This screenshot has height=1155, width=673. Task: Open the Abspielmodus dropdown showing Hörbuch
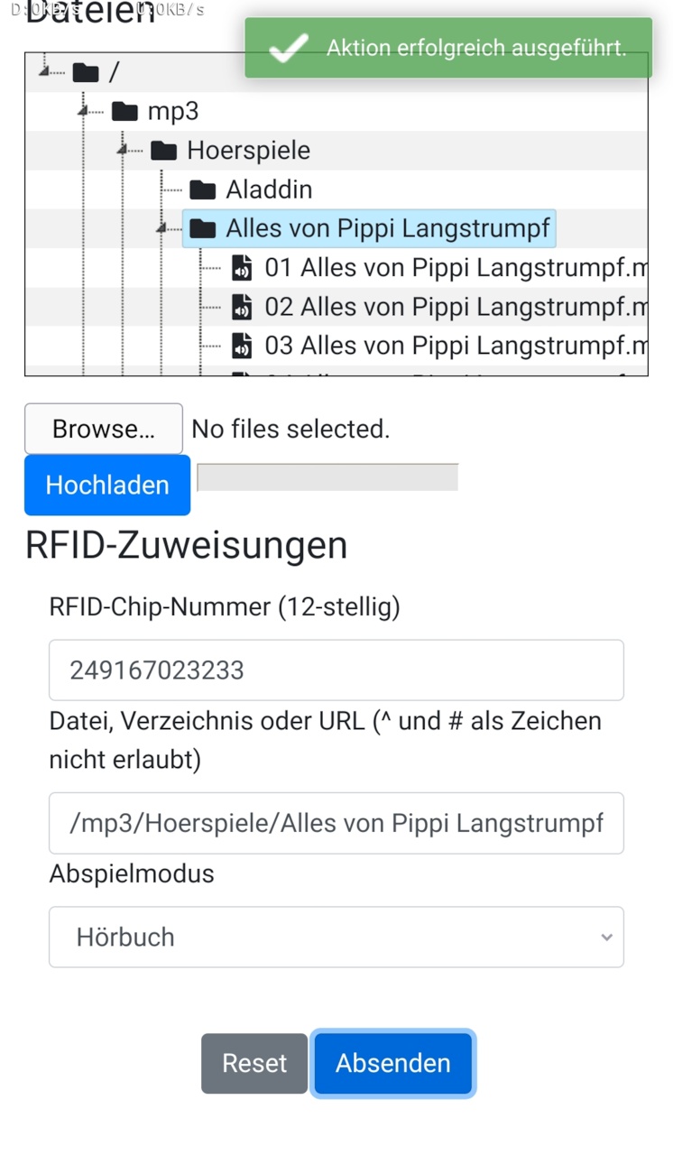point(336,937)
